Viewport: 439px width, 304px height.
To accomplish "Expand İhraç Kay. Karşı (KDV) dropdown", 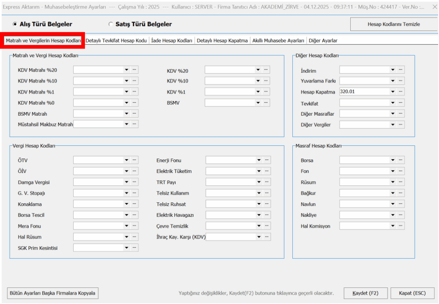I will tap(259, 237).
